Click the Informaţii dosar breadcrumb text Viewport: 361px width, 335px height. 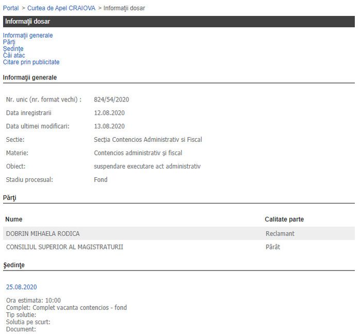pyautogui.click(x=124, y=8)
